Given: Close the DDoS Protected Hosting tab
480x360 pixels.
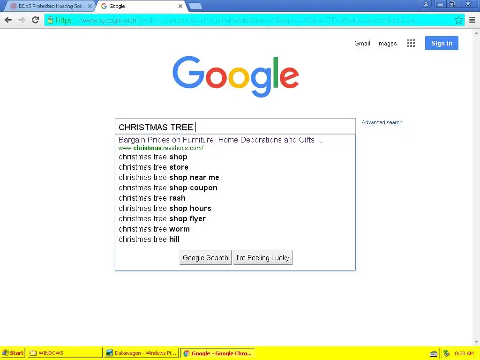Looking at the screenshot, I should point(90,6).
